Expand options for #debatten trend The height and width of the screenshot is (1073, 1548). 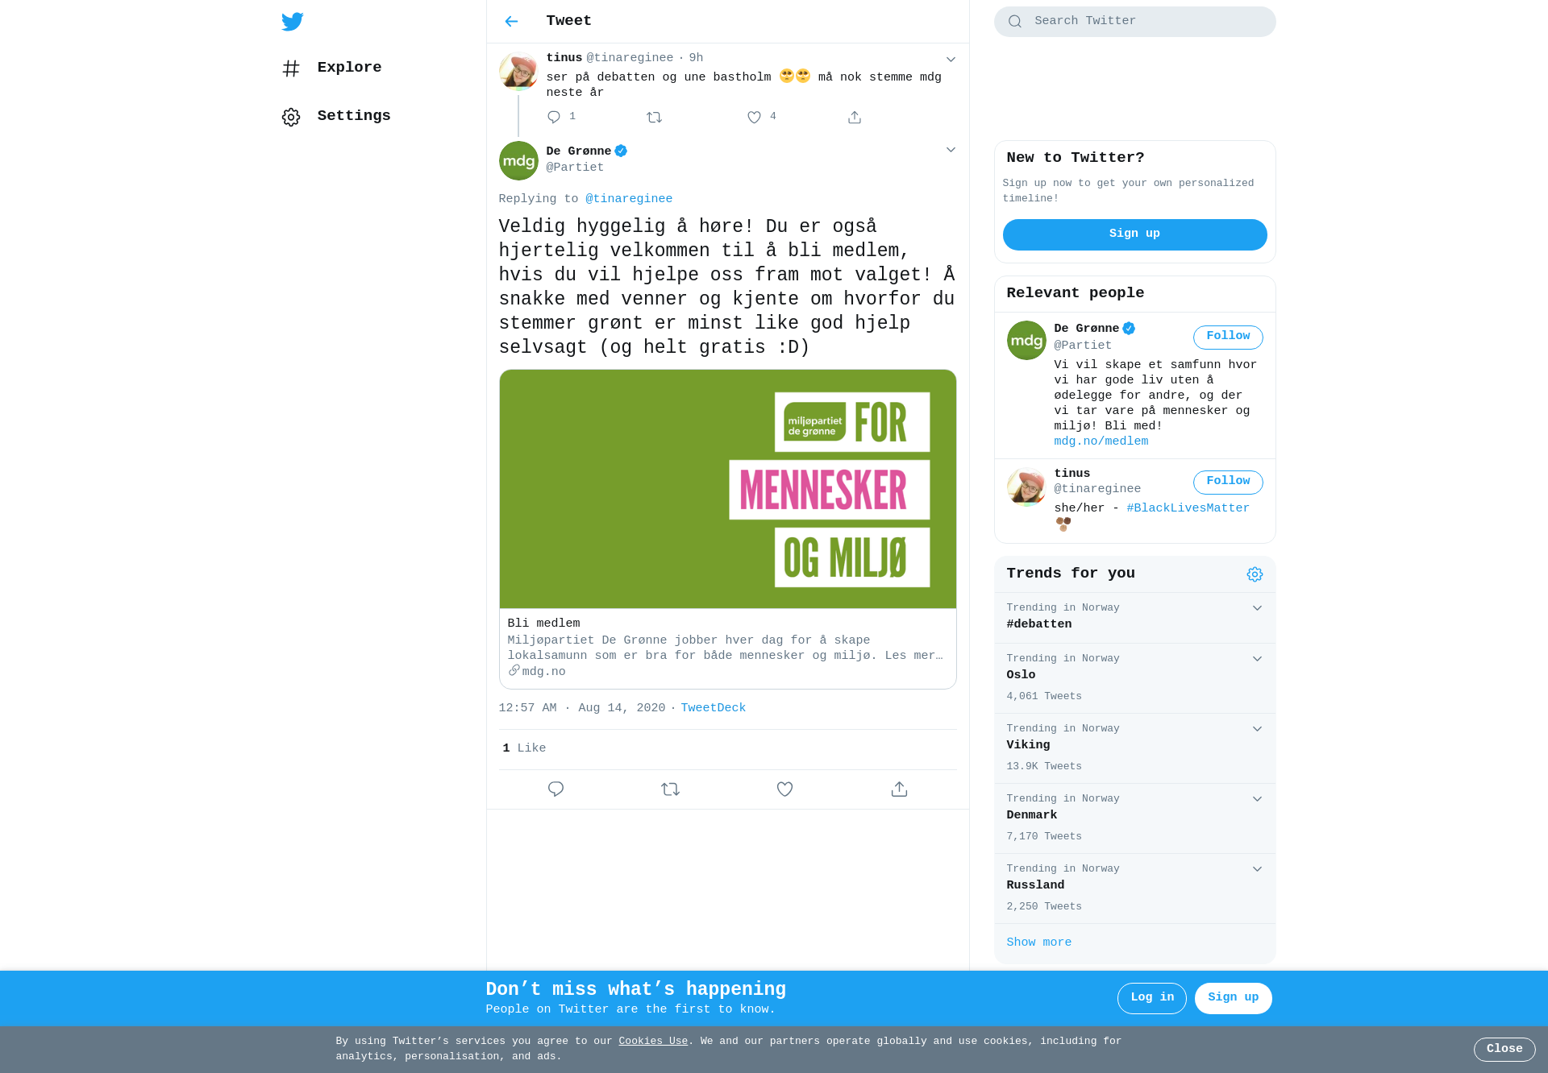click(x=1257, y=608)
